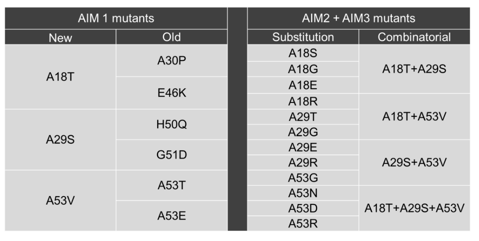Select the A29S cell under New
479x241 pixels.
click(61, 140)
